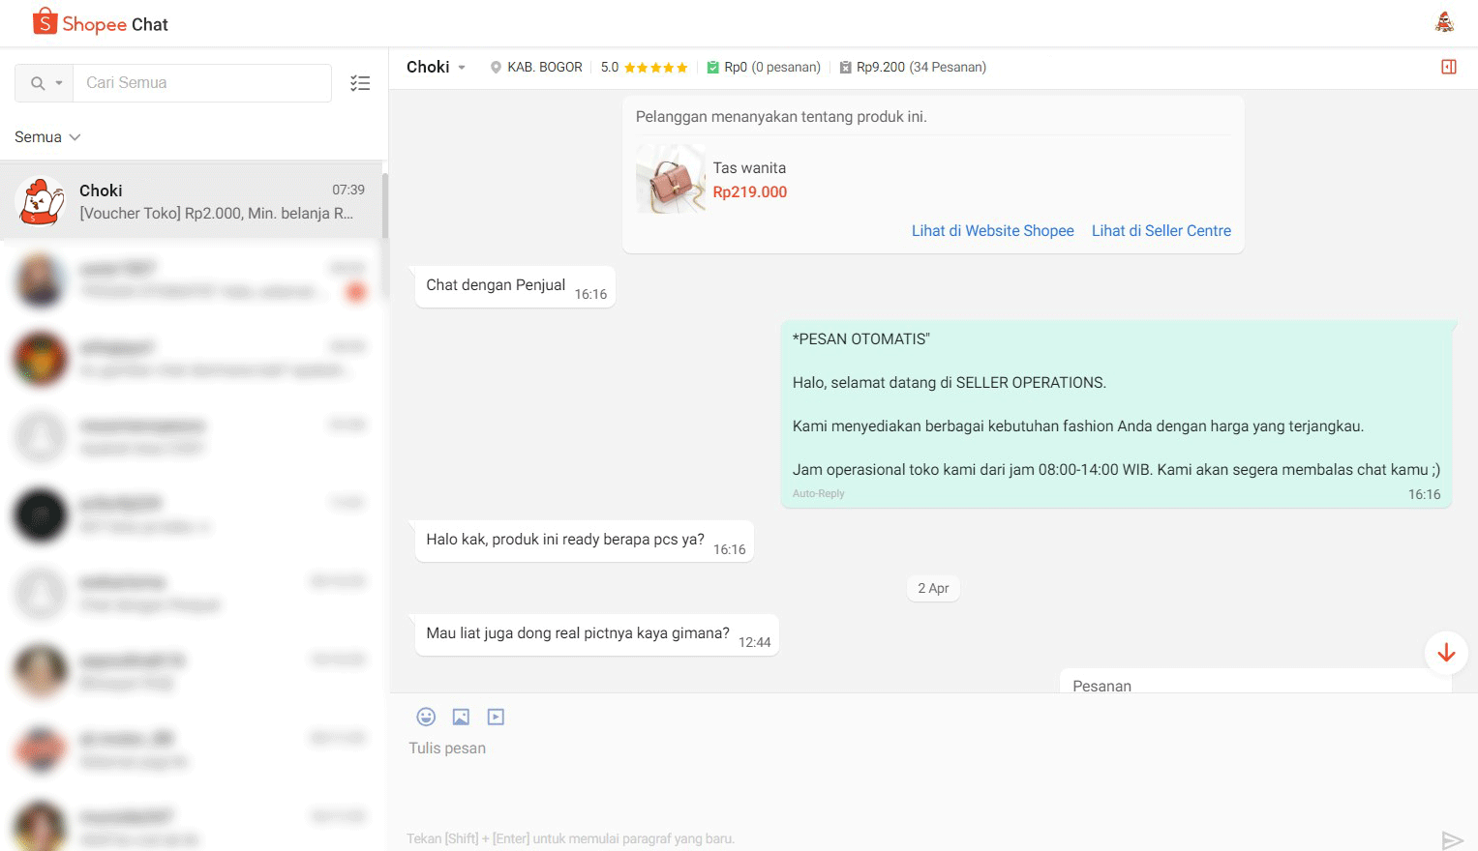The height and width of the screenshot is (851, 1478).
Task: Click the image attachment icon
Action: coord(461,717)
